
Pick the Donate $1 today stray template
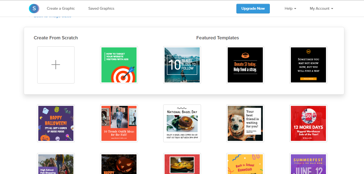[245, 65]
